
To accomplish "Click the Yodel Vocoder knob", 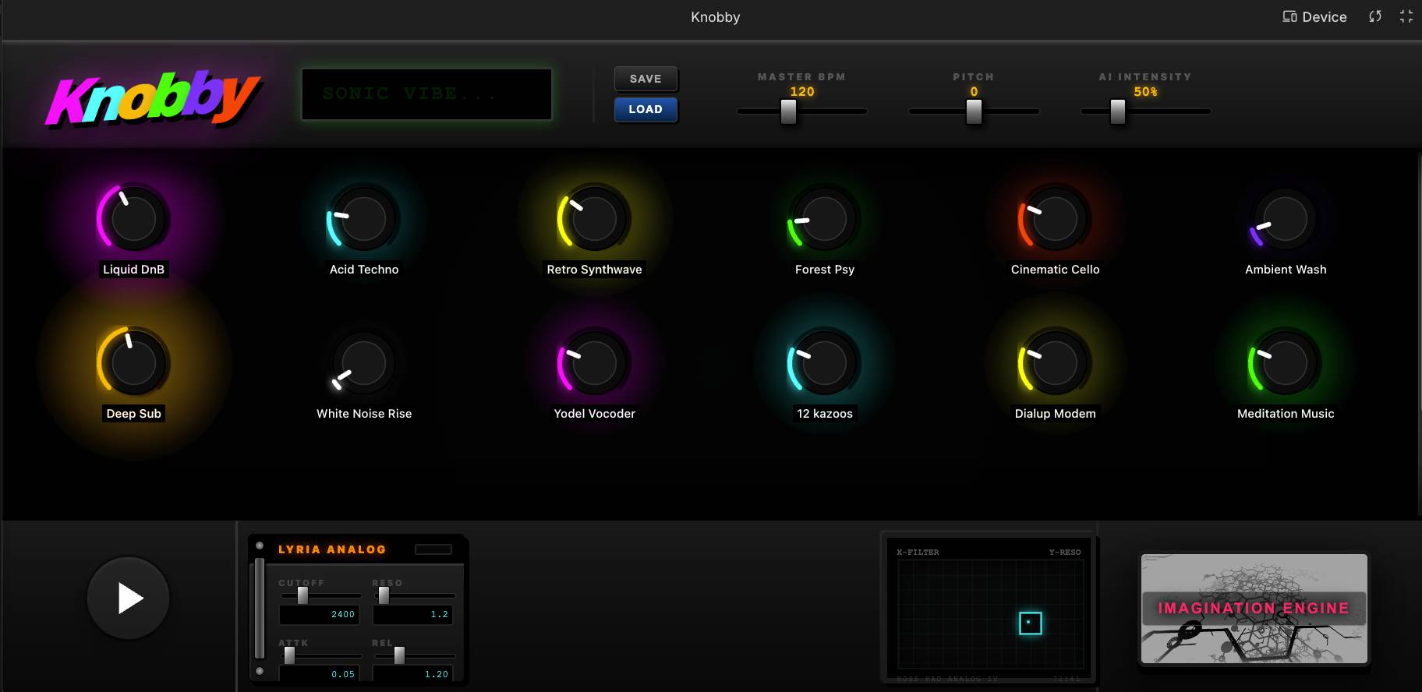I will 594,362.
